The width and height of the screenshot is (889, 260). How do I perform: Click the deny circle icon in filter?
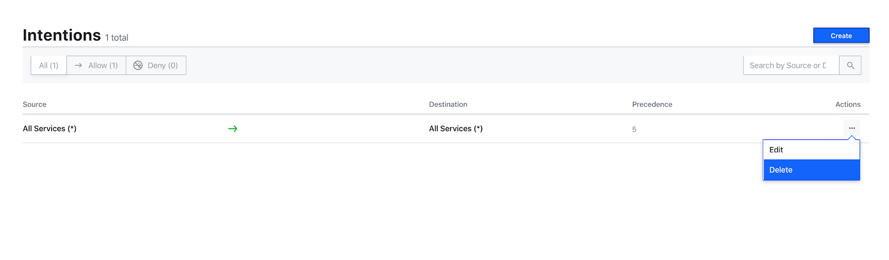point(138,66)
